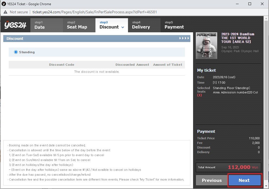Click the BamBam tour poster thumbnail
The height and width of the screenshot is (189, 269).
(206, 46)
